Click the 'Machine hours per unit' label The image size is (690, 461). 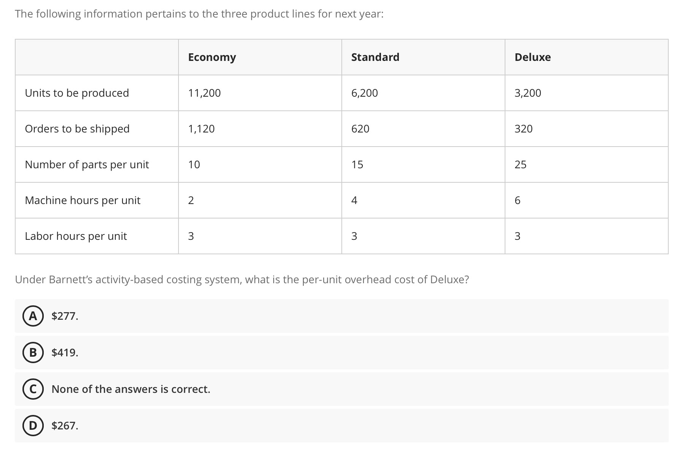(83, 200)
